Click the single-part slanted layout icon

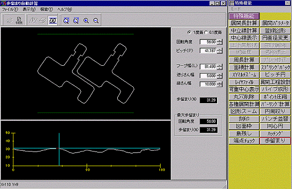click(33, 20)
